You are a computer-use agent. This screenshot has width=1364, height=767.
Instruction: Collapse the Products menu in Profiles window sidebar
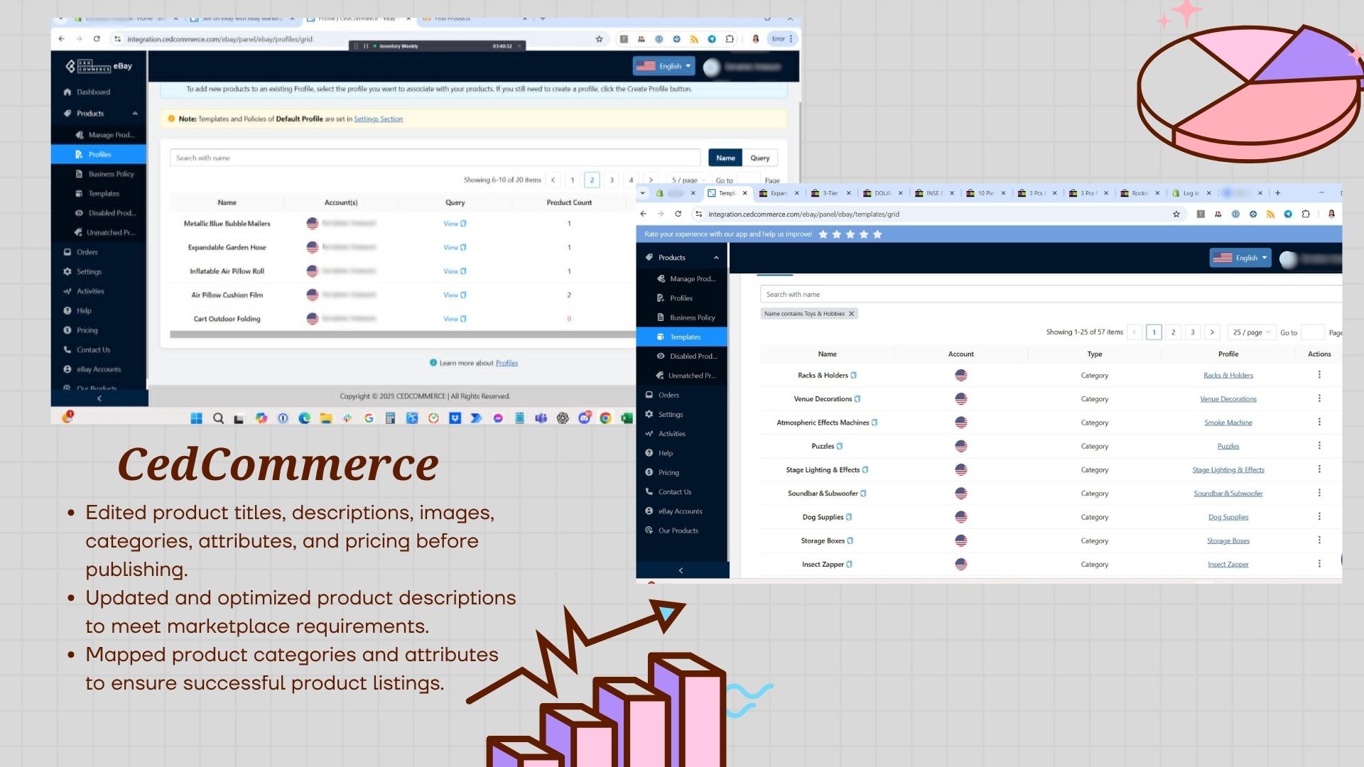coord(135,114)
